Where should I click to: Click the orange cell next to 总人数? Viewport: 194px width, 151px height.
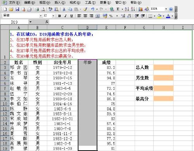point(163,67)
